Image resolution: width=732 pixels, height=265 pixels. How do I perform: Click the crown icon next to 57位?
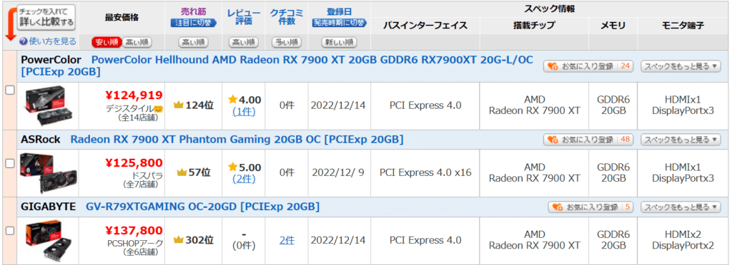tap(182, 173)
